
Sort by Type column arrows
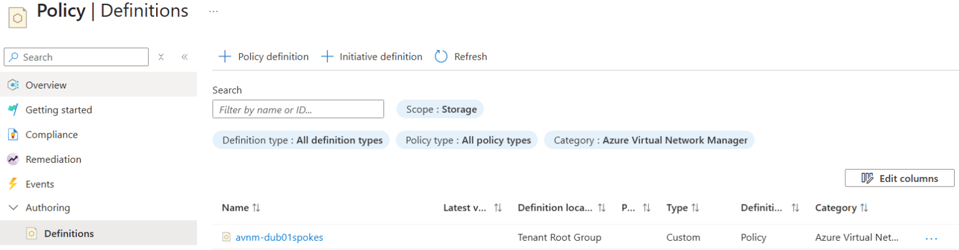696,208
